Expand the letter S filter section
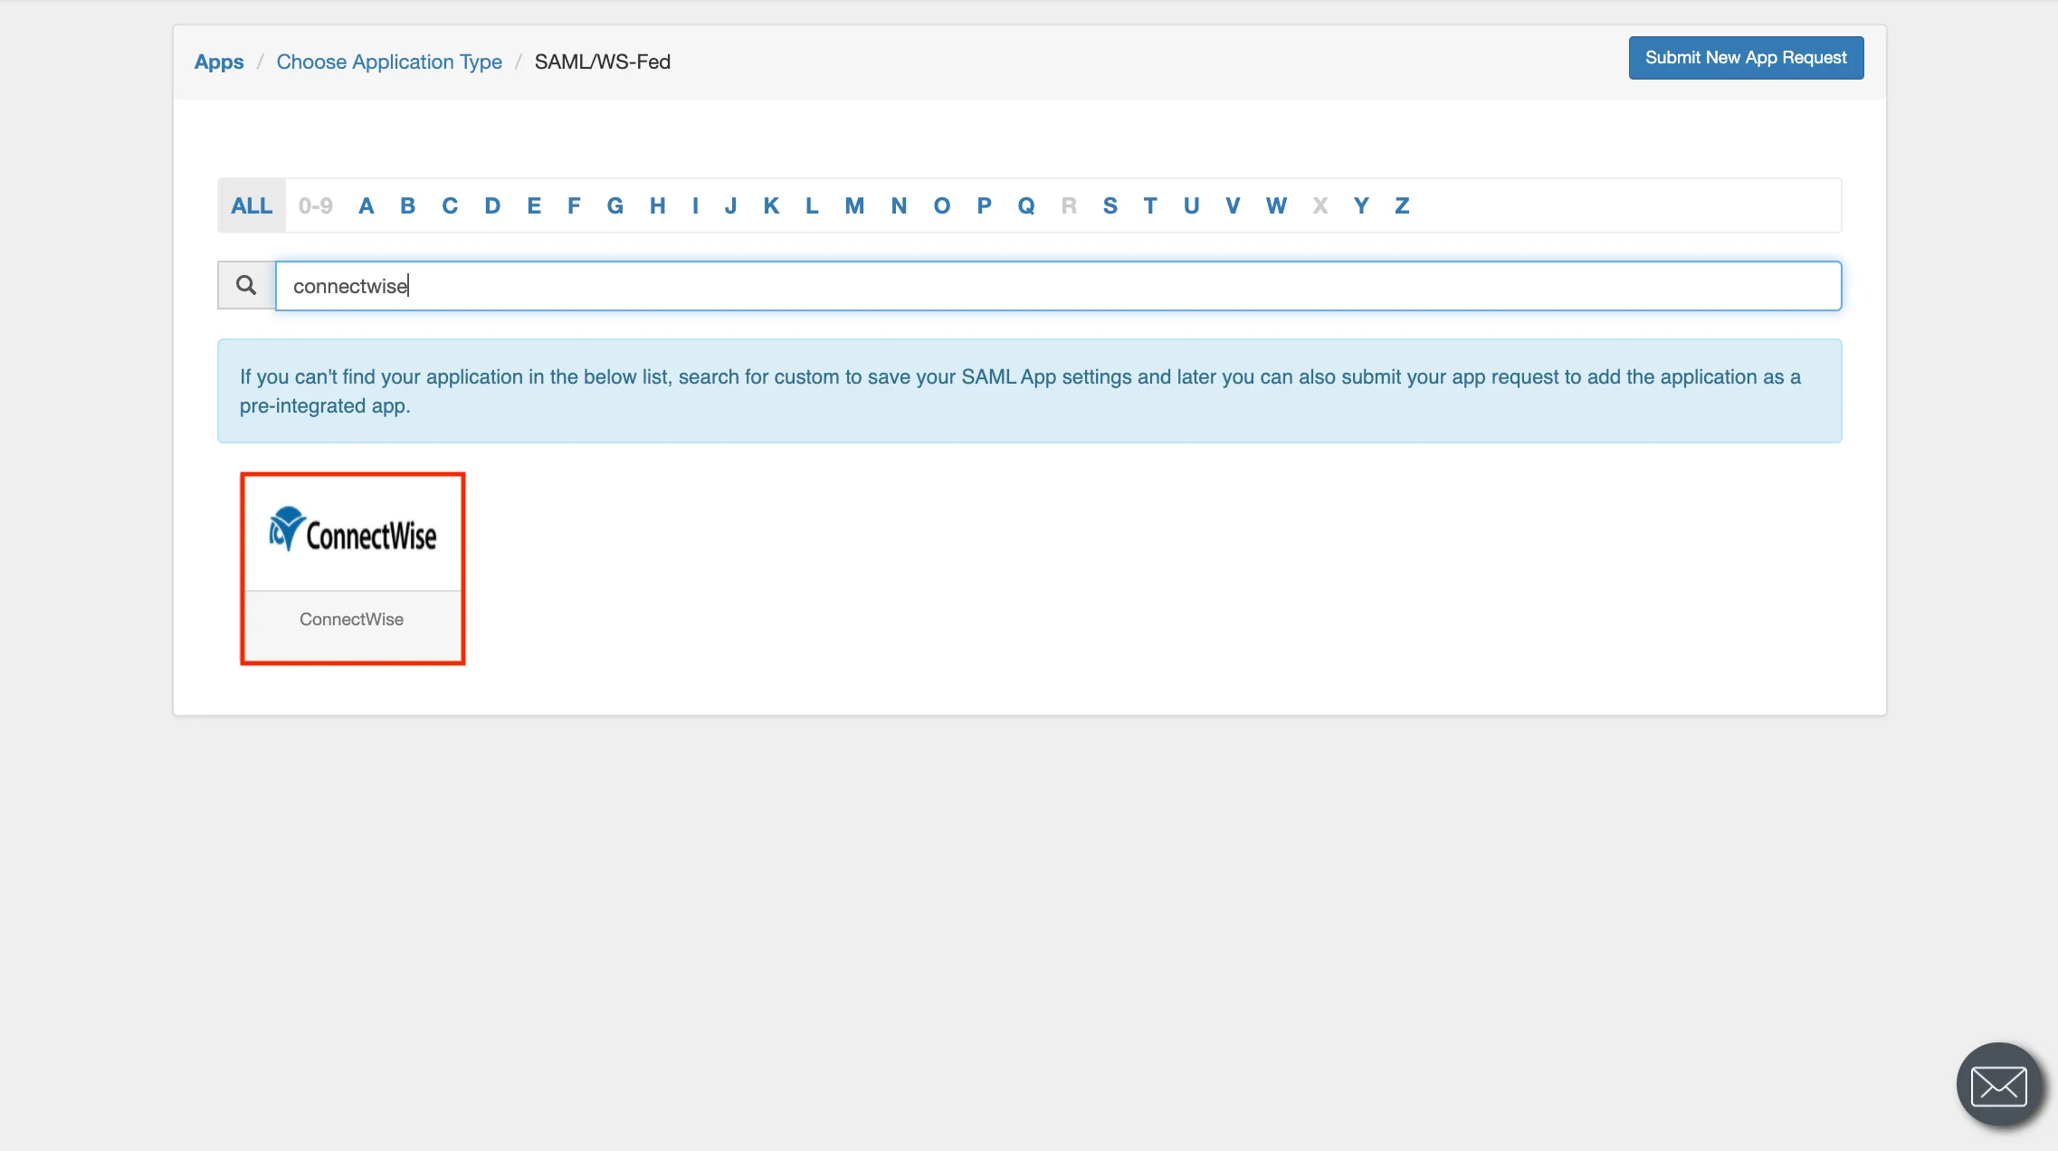 pyautogui.click(x=1111, y=205)
